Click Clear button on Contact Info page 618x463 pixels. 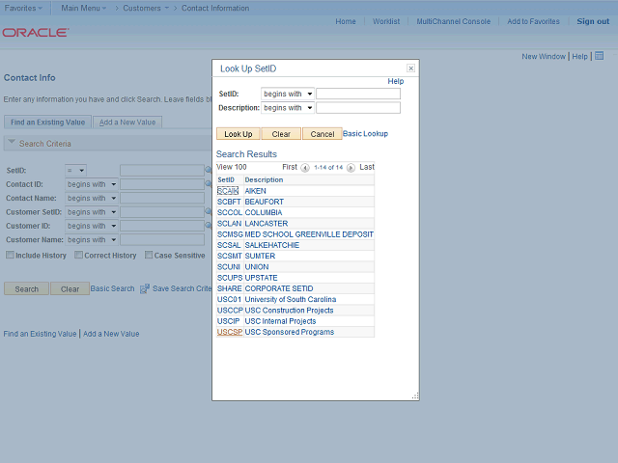tap(70, 289)
